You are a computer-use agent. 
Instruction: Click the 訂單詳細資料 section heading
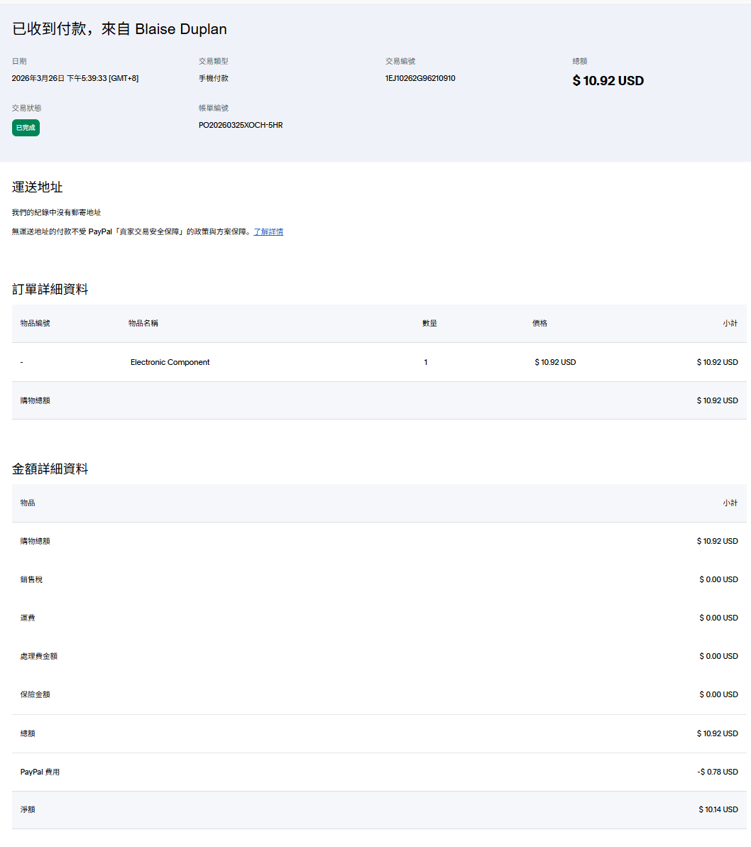pyautogui.click(x=50, y=290)
